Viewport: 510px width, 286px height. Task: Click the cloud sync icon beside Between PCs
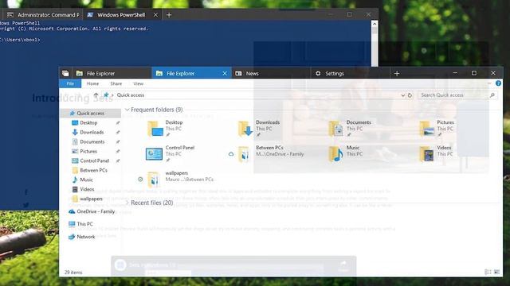(231, 154)
